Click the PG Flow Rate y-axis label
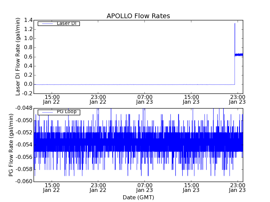 (11, 145)
